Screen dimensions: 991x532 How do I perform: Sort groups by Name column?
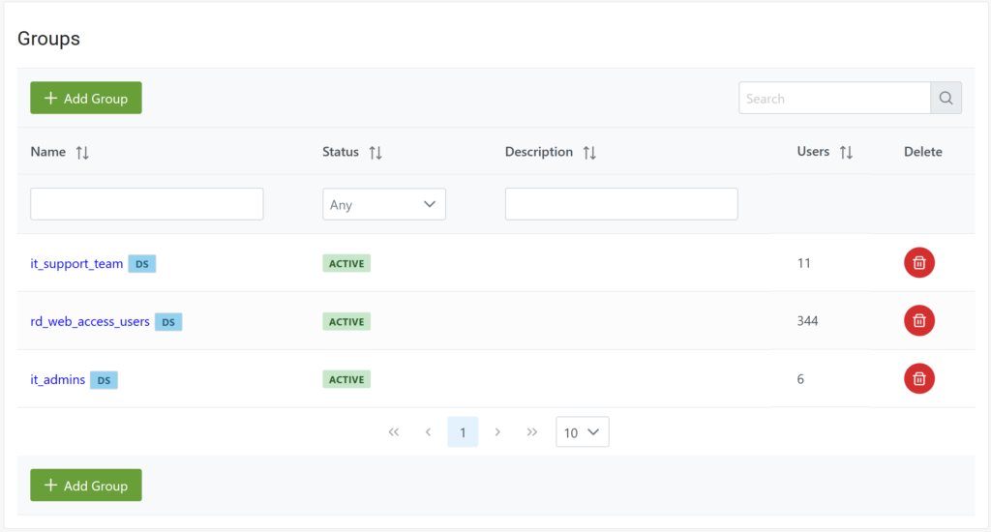coord(82,153)
